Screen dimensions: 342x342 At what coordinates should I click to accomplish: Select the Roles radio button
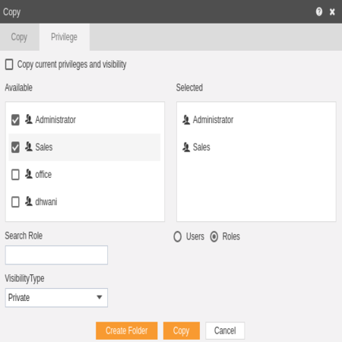pos(214,236)
